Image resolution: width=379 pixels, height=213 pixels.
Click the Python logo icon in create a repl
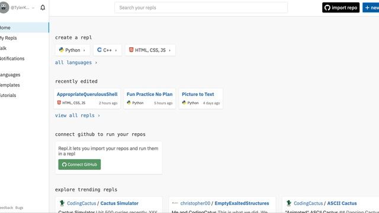coord(62,50)
